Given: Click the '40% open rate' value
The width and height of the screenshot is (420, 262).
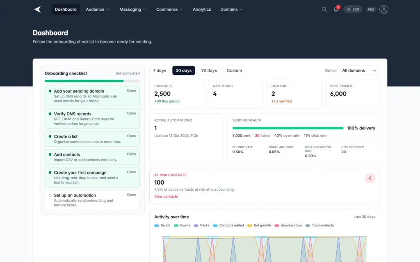Looking at the screenshot, I should pyautogui.click(x=287, y=136).
